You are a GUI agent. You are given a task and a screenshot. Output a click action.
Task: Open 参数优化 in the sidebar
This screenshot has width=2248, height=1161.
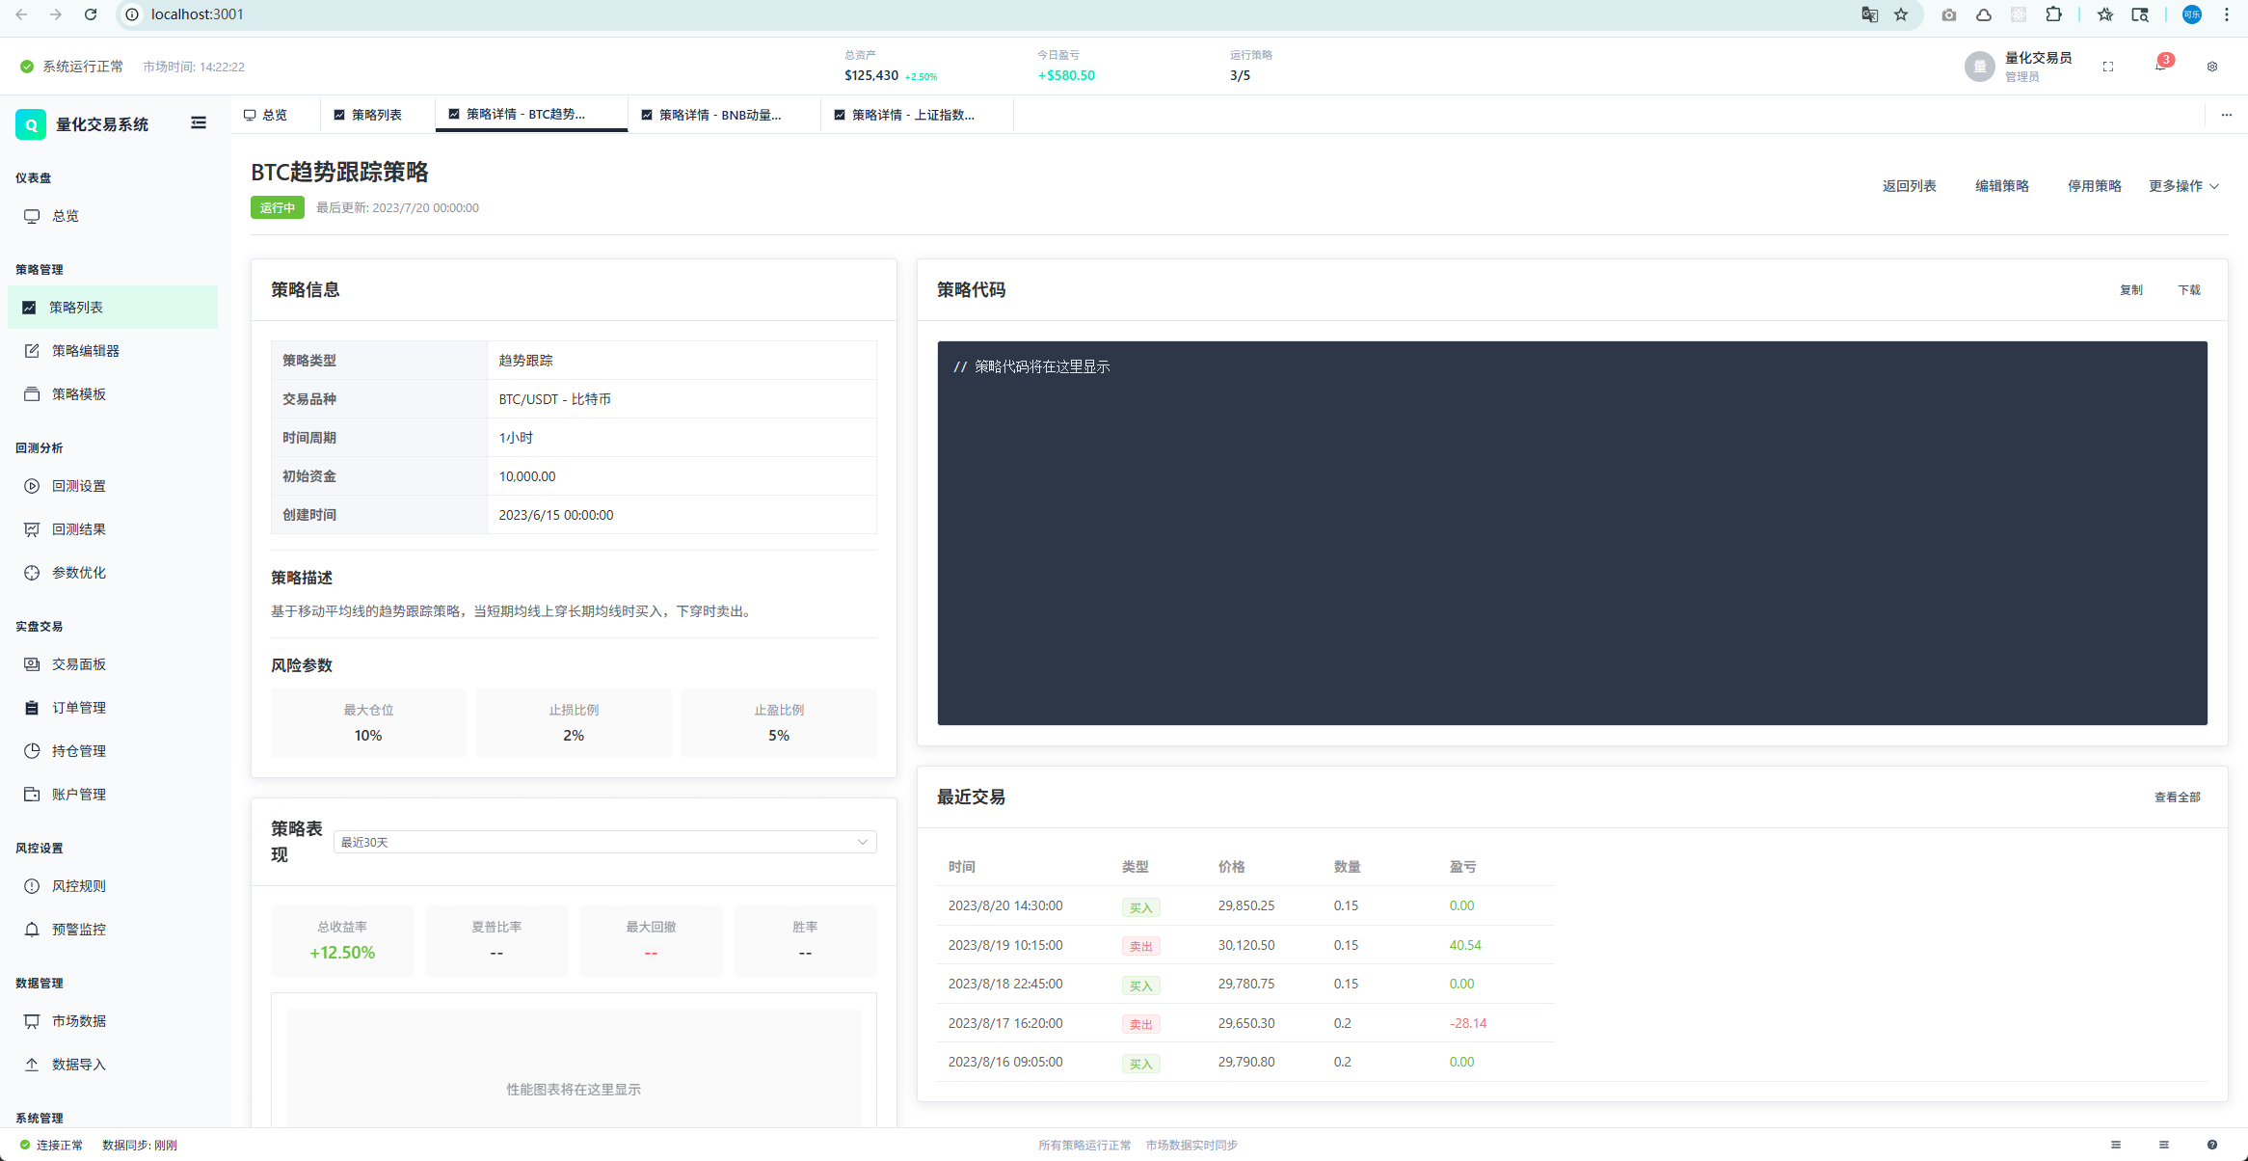point(113,573)
